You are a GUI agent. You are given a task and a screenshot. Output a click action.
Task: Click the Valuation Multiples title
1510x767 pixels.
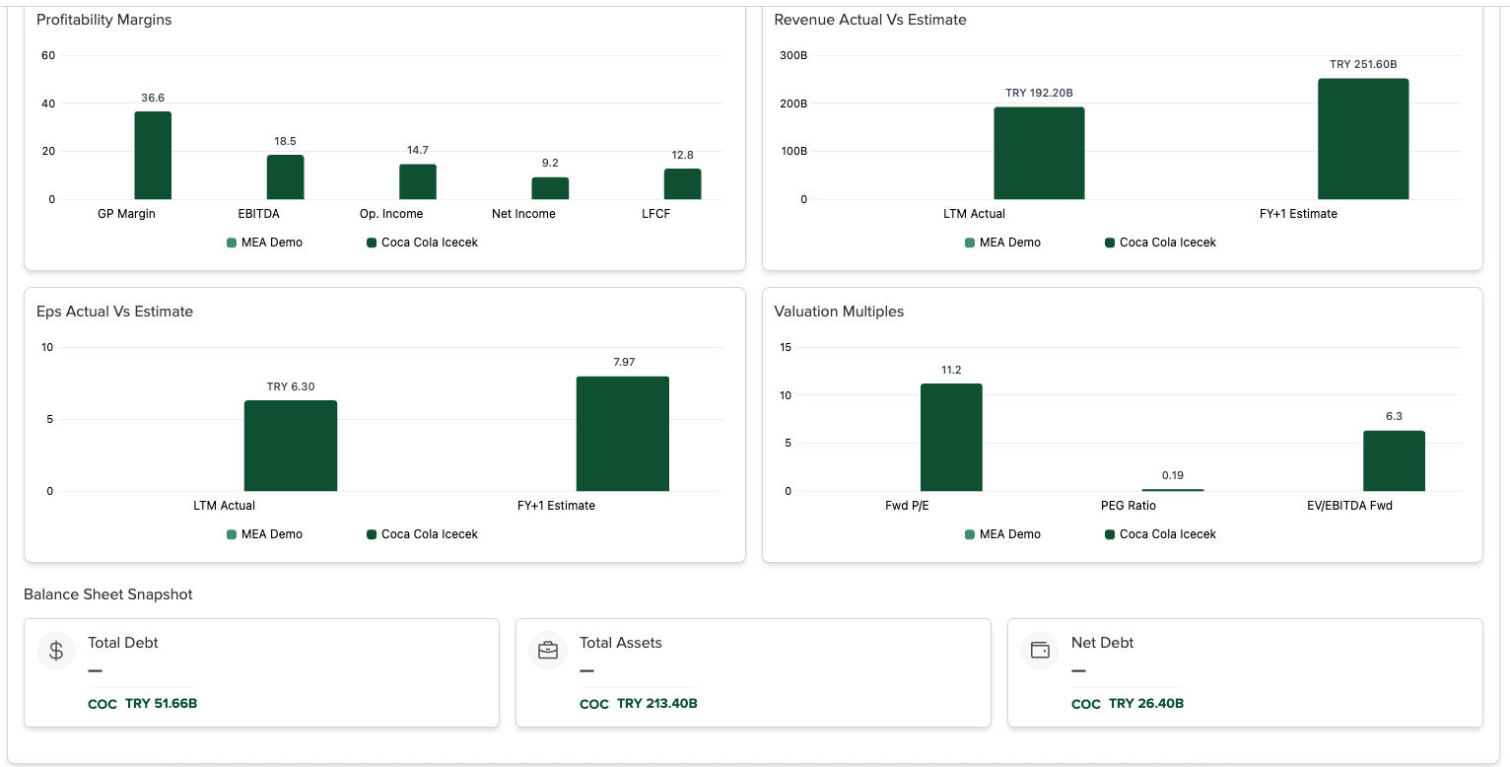point(839,312)
